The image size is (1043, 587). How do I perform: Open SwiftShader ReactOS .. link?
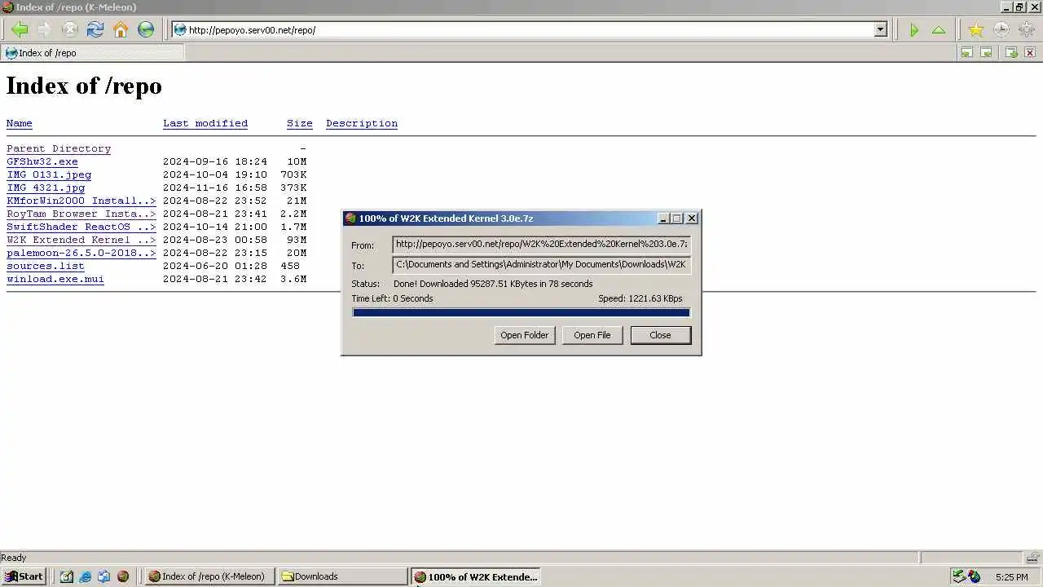pyautogui.click(x=81, y=227)
